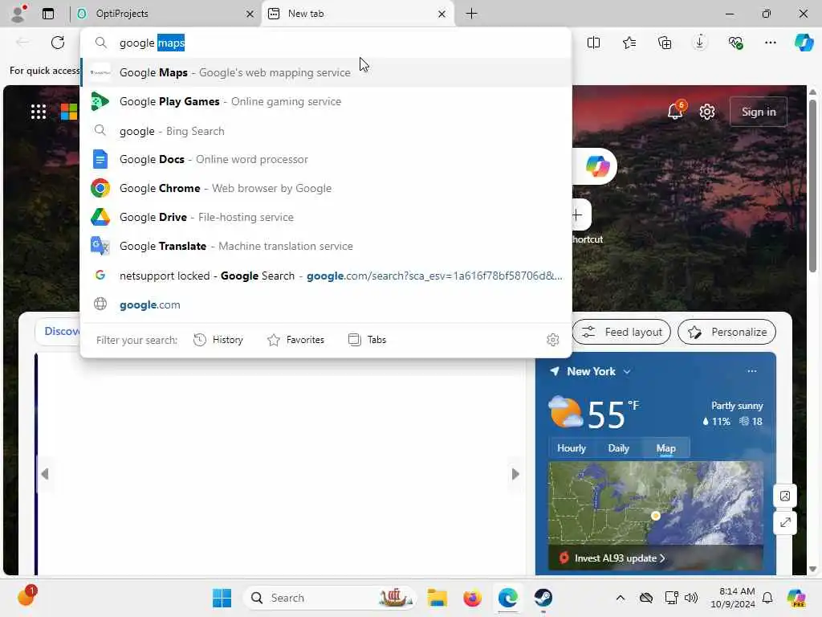Open the weather card more options dots
This screenshot has width=822, height=617.
tap(751, 371)
